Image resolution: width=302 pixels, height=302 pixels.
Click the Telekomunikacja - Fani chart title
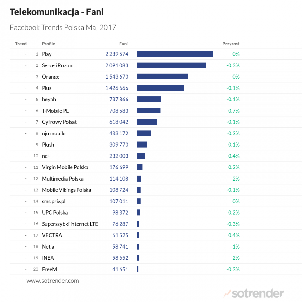57,12
